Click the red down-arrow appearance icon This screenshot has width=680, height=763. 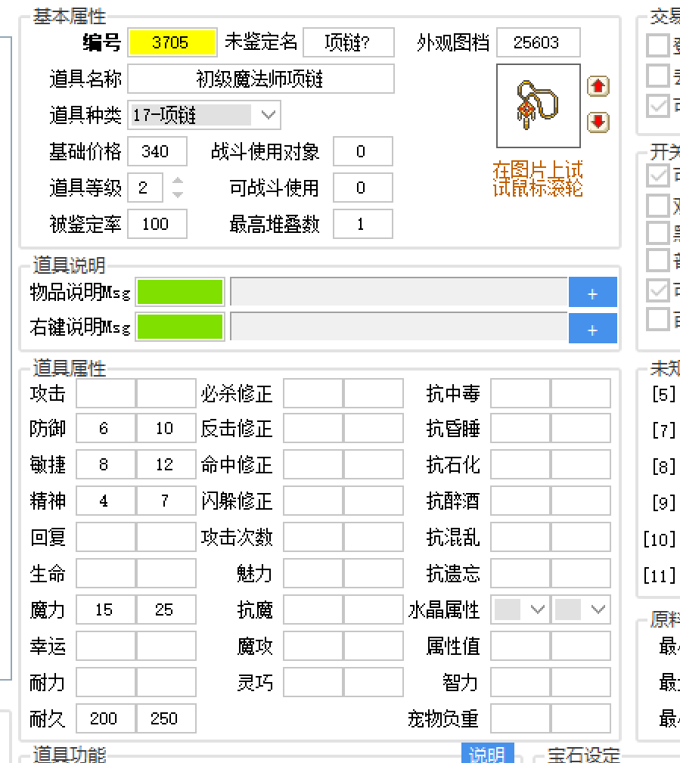tap(598, 123)
